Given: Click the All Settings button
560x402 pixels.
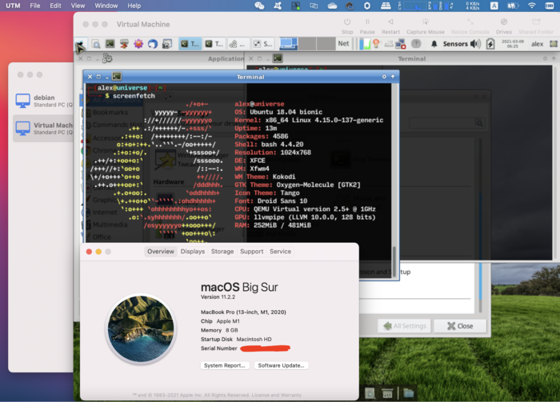Looking at the screenshot, I should tap(405, 326).
